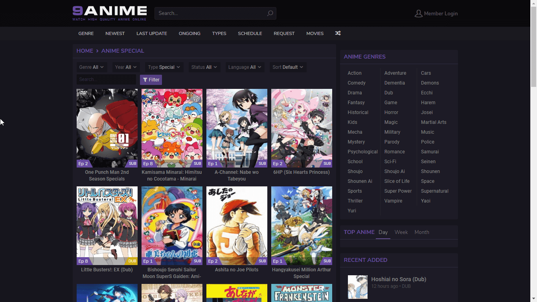Select the Slice of Life genre
537x302 pixels.
(397, 181)
